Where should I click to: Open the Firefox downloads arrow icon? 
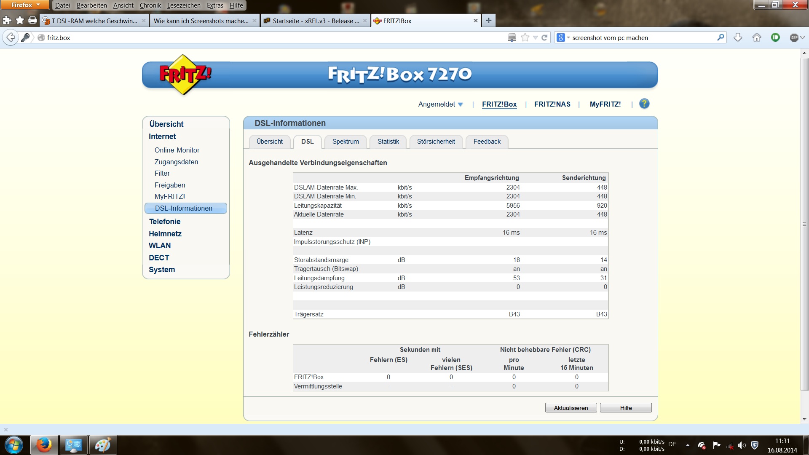coord(738,37)
